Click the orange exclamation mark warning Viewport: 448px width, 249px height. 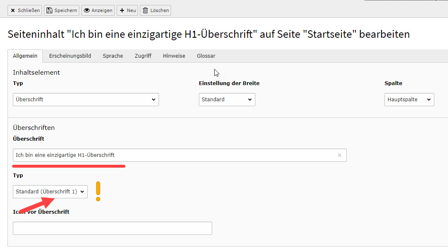[x=98, y=191]
